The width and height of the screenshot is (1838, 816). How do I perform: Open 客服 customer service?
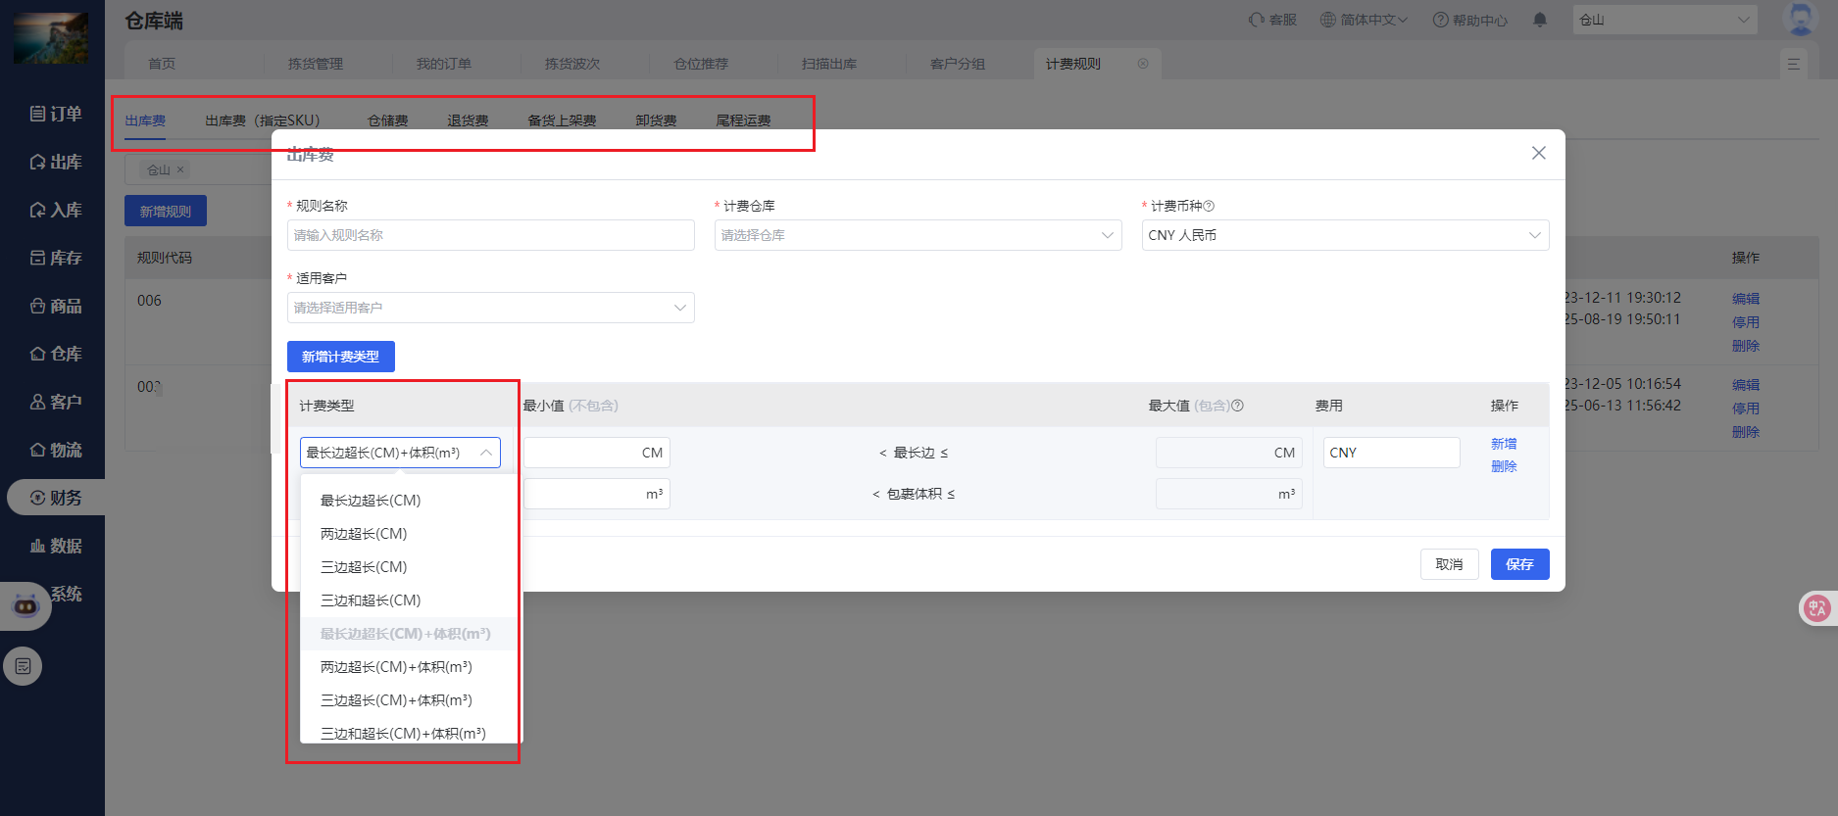coord(1272,20)
